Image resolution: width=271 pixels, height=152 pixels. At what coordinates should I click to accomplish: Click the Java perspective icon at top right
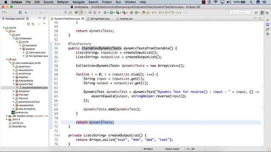pos(262,12)
